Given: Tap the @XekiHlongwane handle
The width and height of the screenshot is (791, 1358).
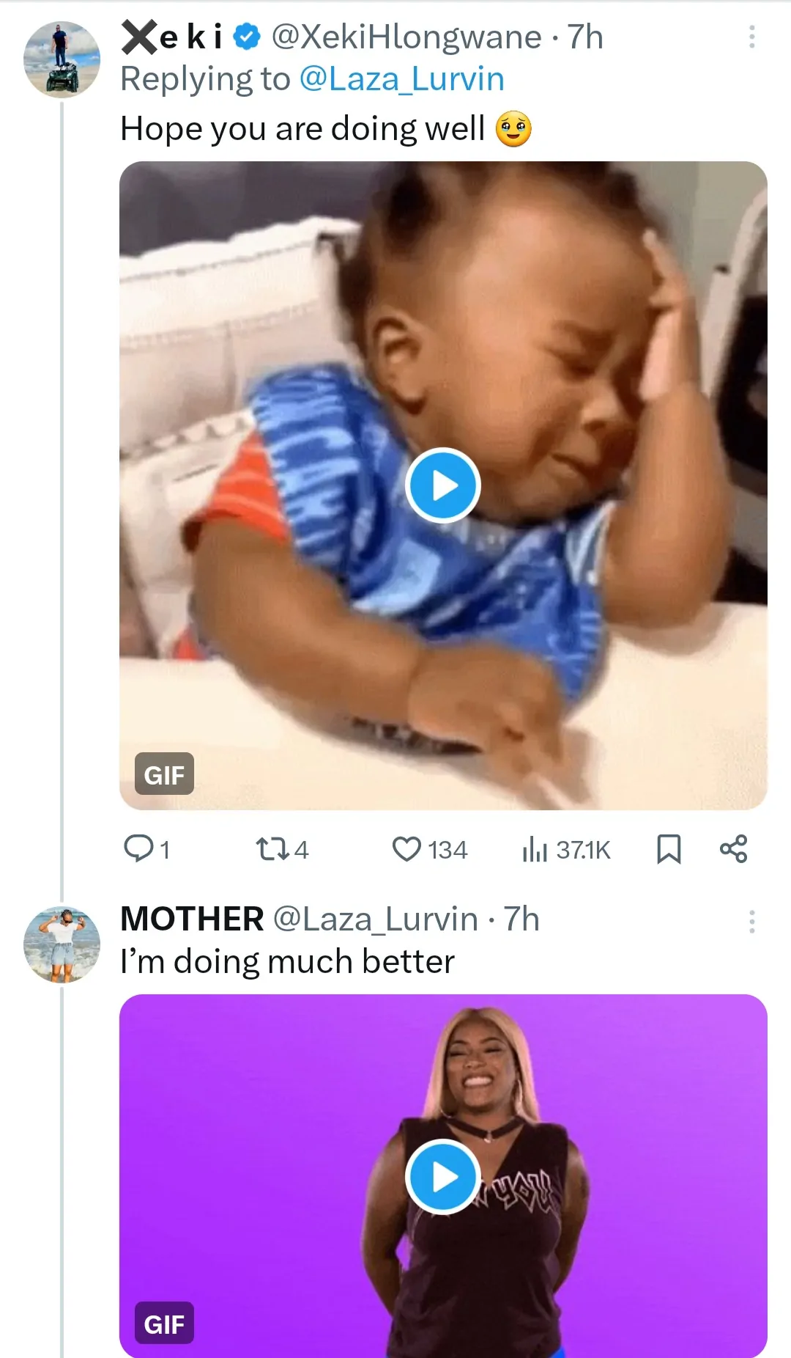Looking at the screenshot, I should [406, 37].
